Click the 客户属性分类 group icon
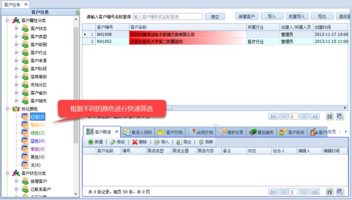 (16, 21)
